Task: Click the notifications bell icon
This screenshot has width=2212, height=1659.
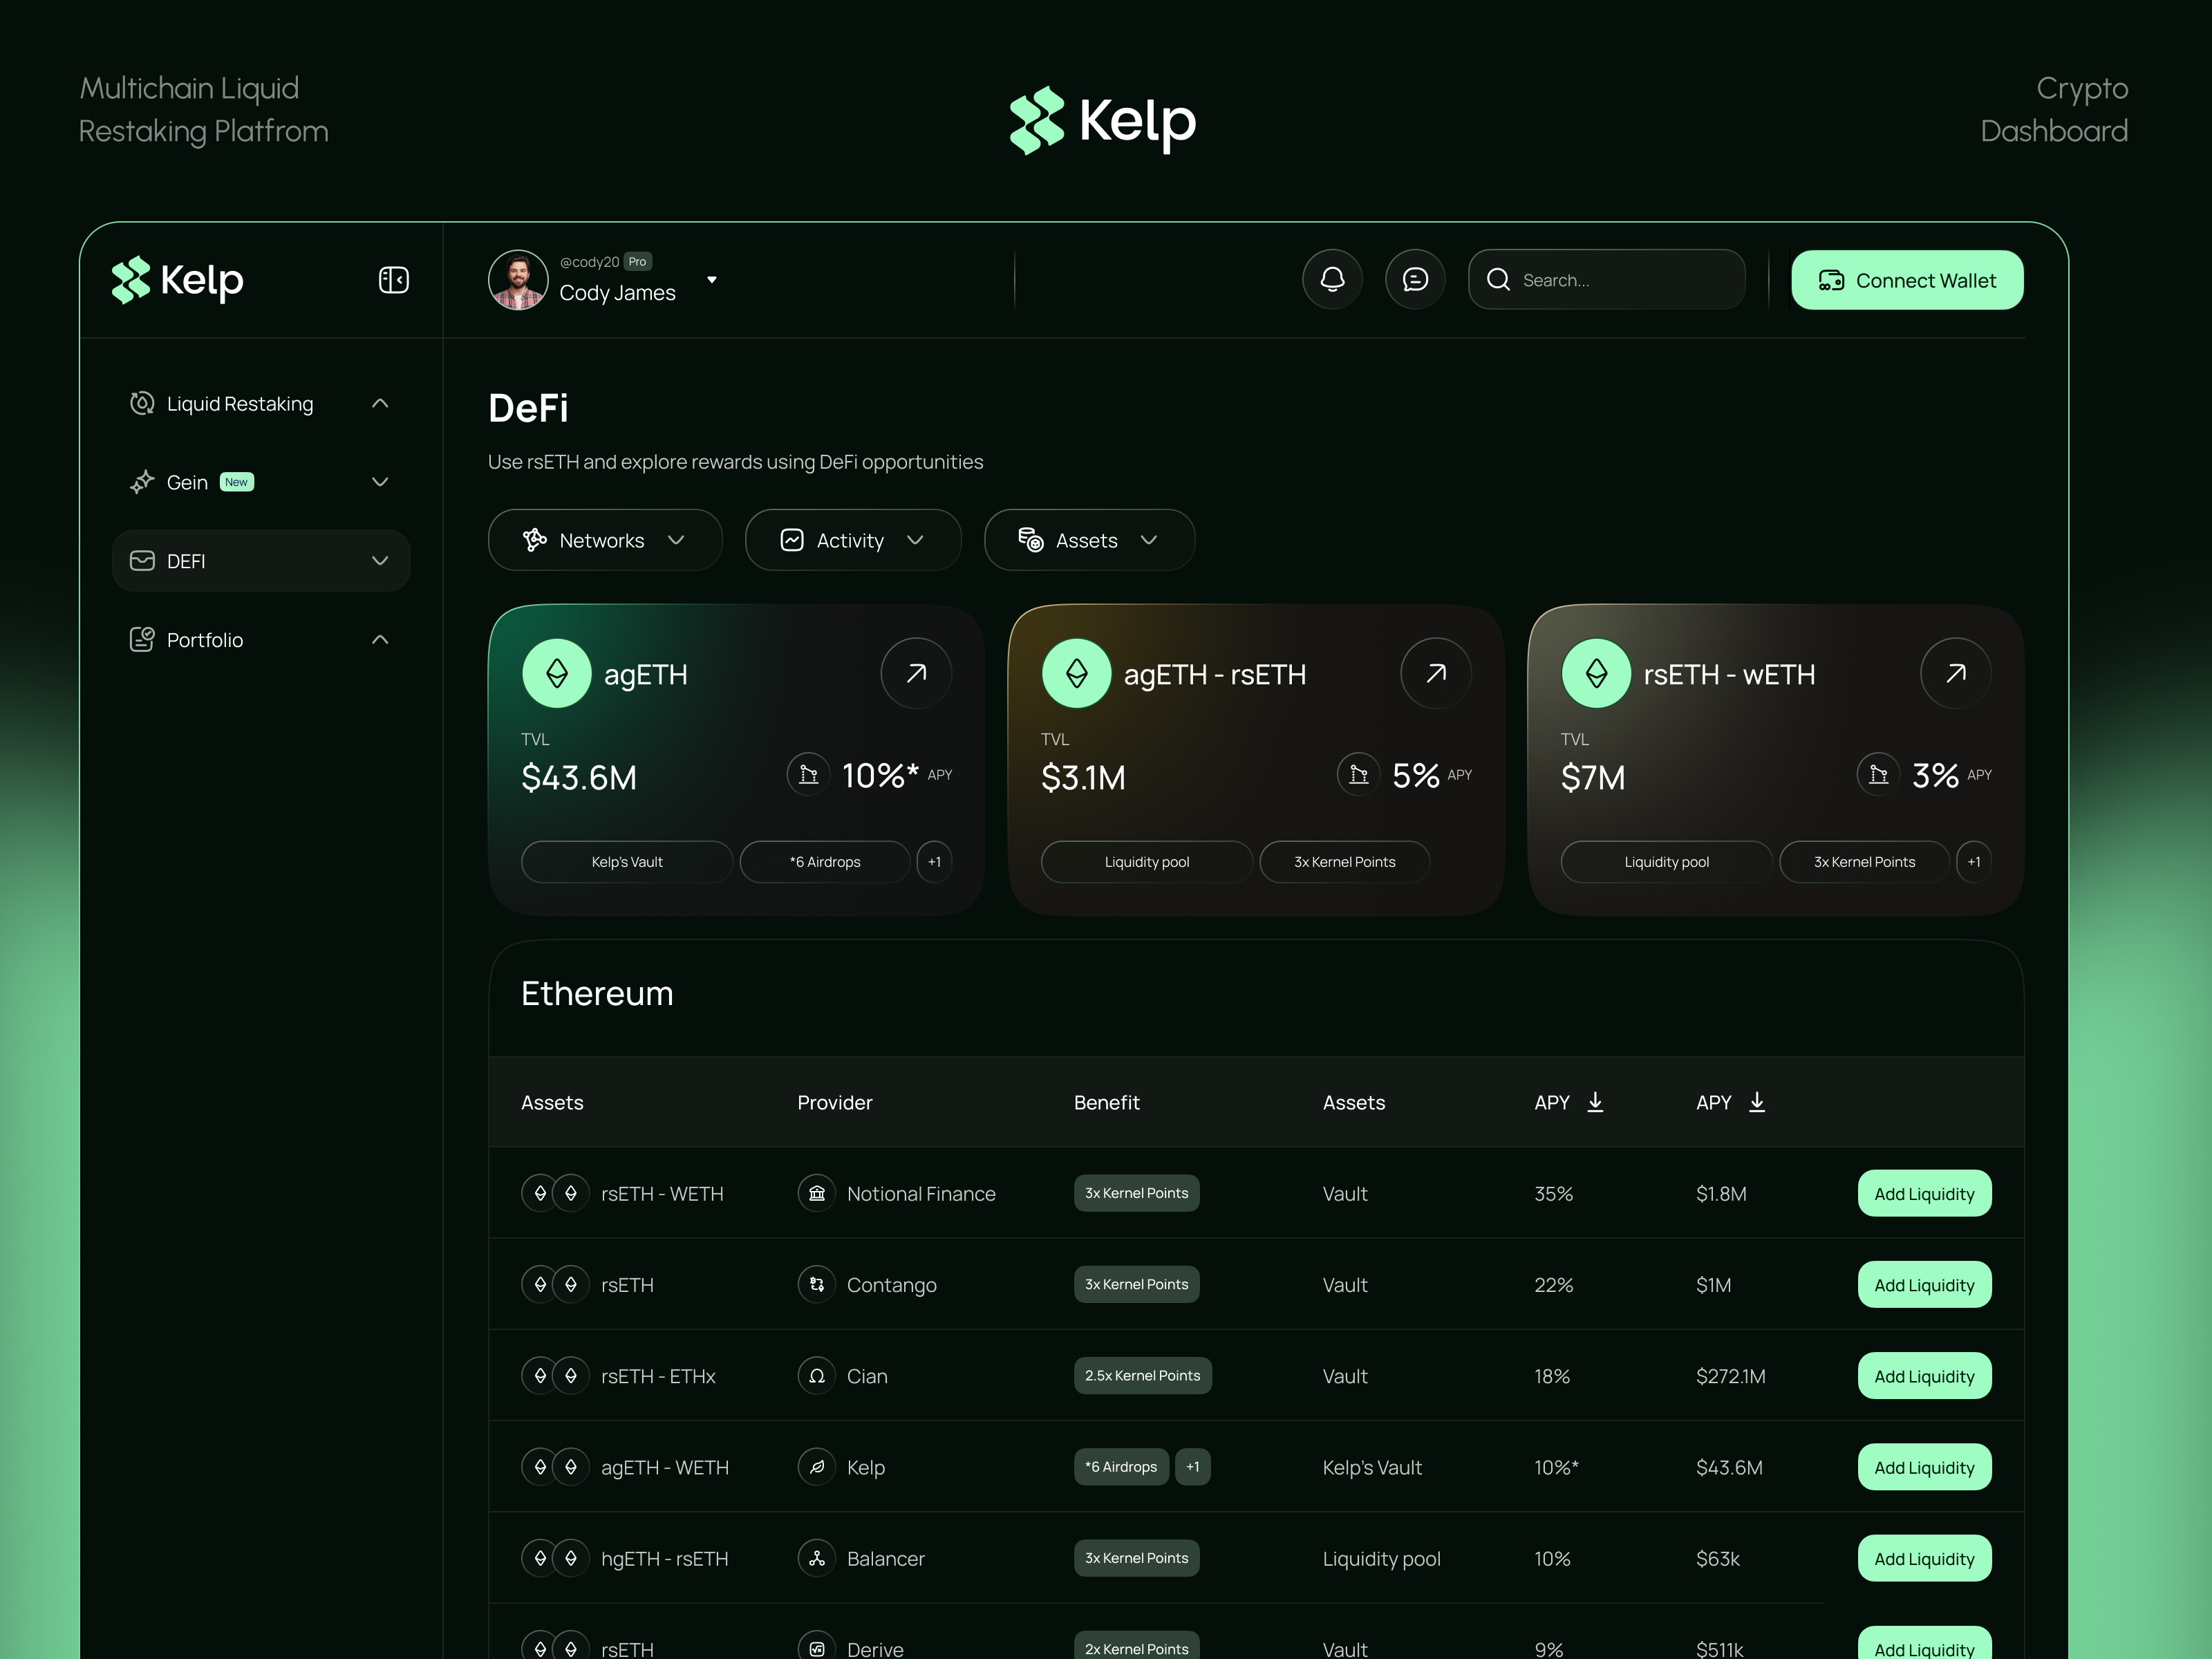Action: 1332,280
